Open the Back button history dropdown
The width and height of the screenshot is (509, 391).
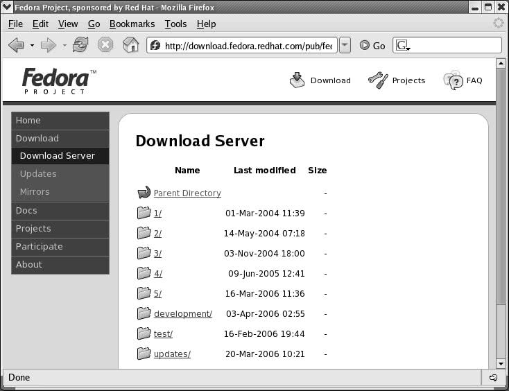[32, 45]
